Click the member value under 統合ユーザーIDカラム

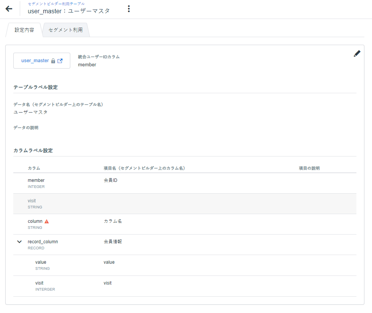tap(87, 64)
